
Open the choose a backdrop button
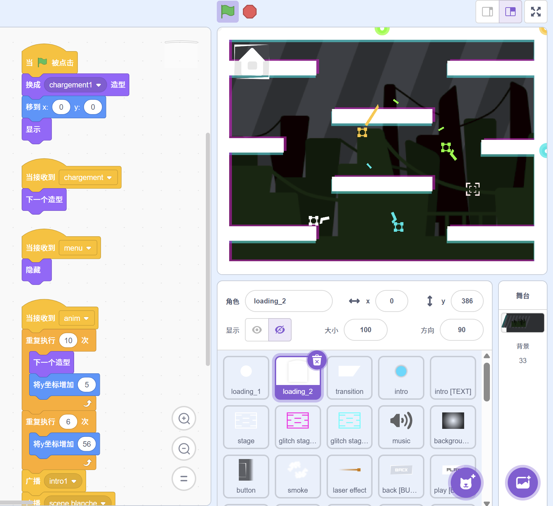pyautogui.click(x=522, y=483)
